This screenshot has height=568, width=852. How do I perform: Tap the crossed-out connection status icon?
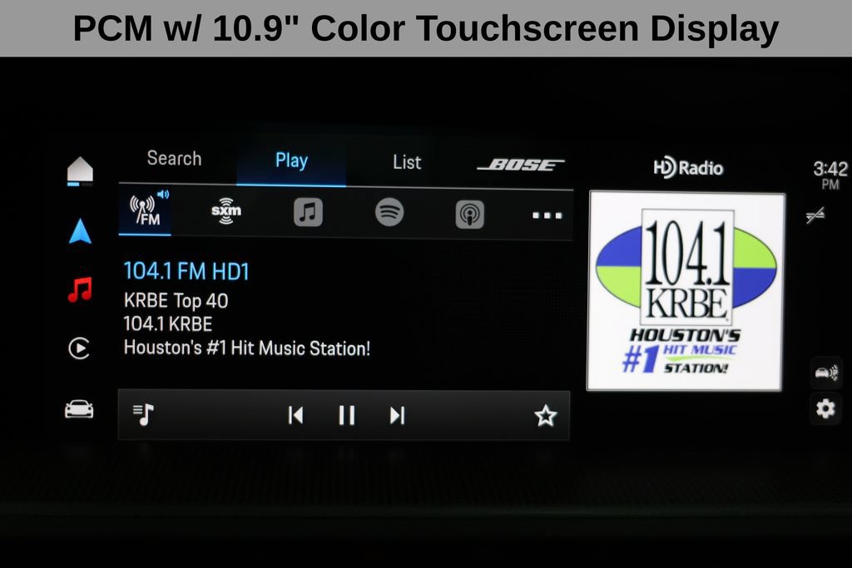pos(815,215)
